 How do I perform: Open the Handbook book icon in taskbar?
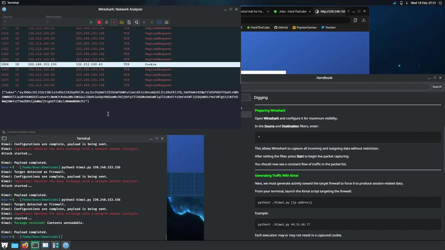click(45, 245)
